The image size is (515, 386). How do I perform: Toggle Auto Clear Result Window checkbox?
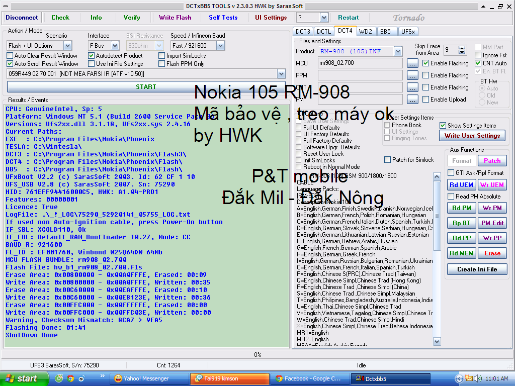10,55
